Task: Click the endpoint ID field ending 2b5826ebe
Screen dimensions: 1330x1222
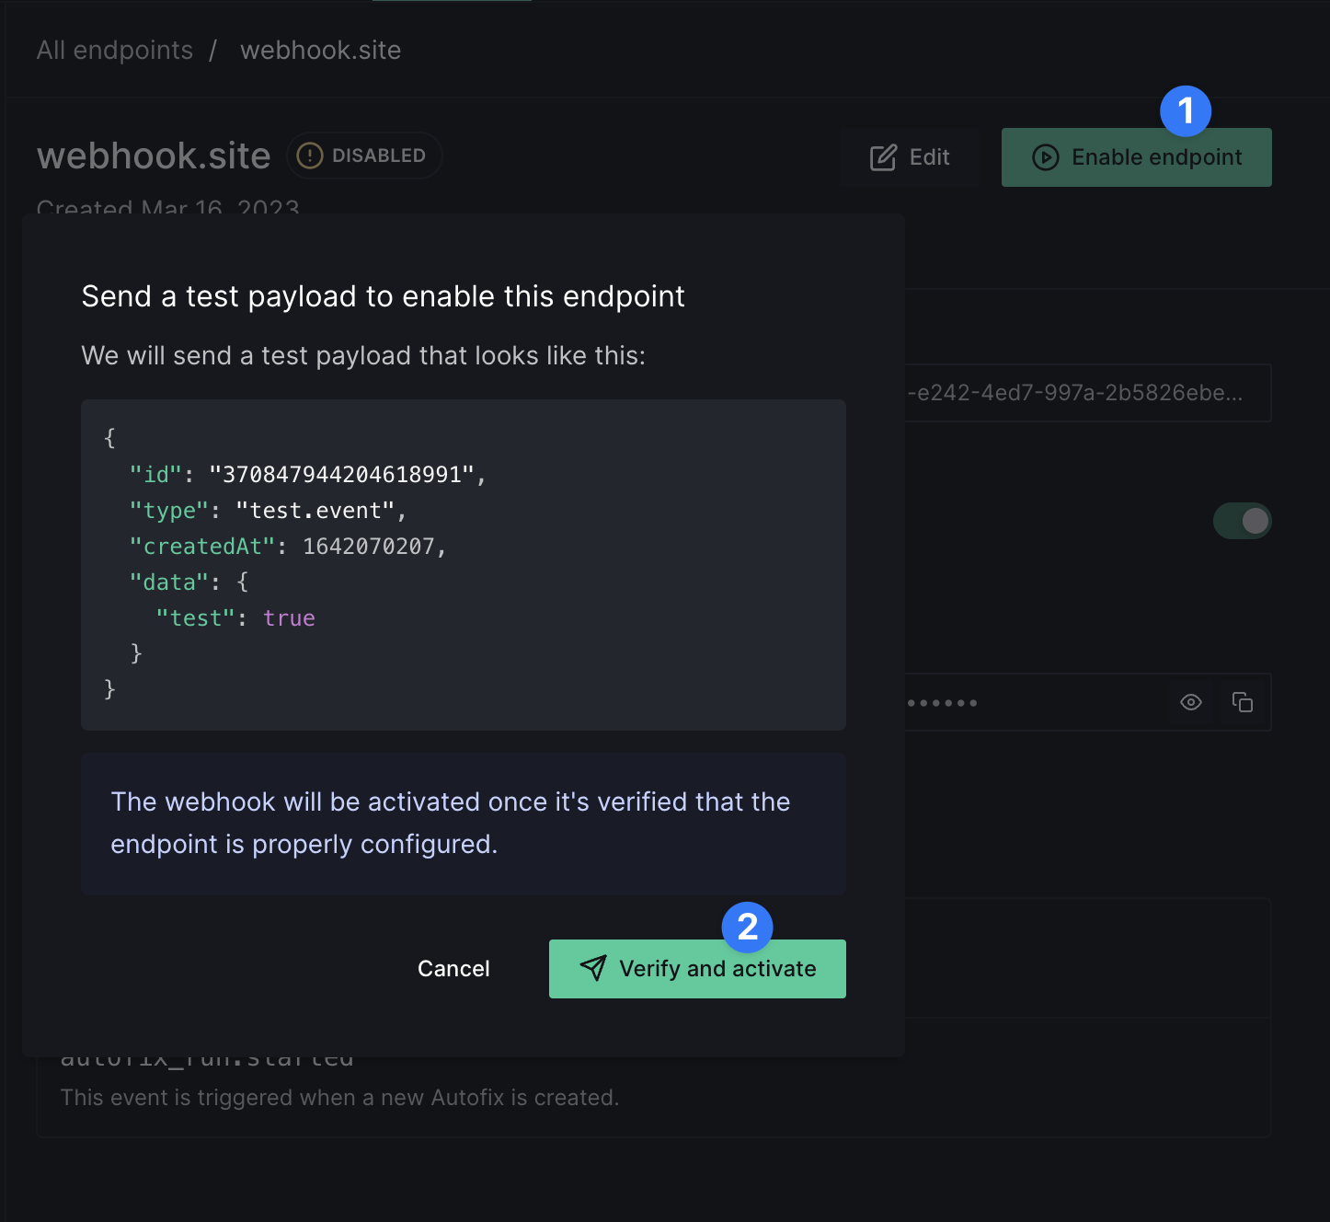Action: click(x=1088, y=393)
